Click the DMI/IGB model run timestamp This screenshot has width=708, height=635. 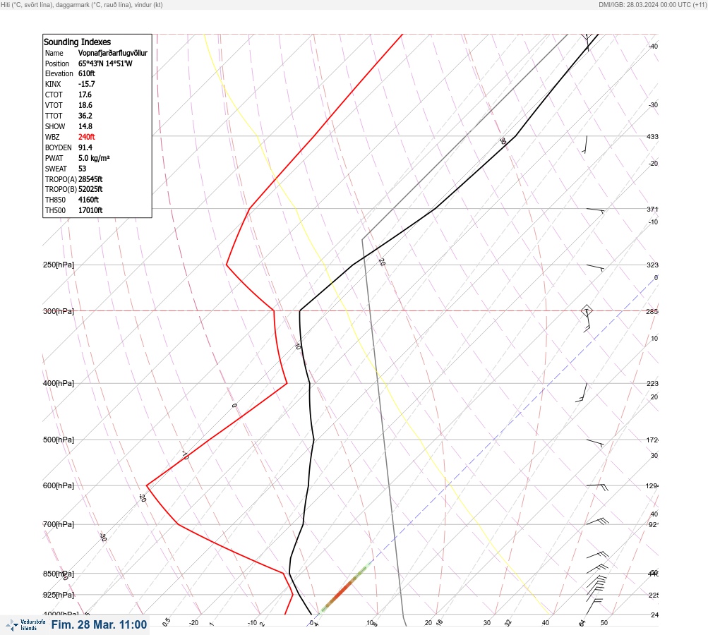pyautogui.click(x=652, y=5)
